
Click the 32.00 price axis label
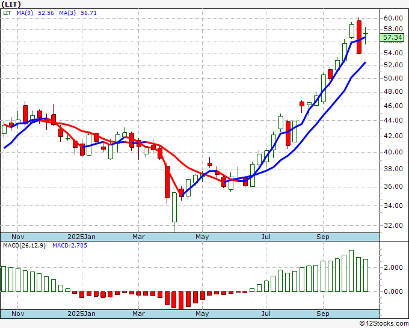point(392,225)
